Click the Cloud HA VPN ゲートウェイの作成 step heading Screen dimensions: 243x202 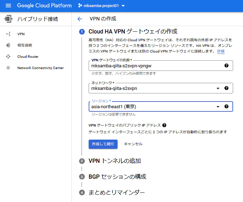click(x=133, y=32)
